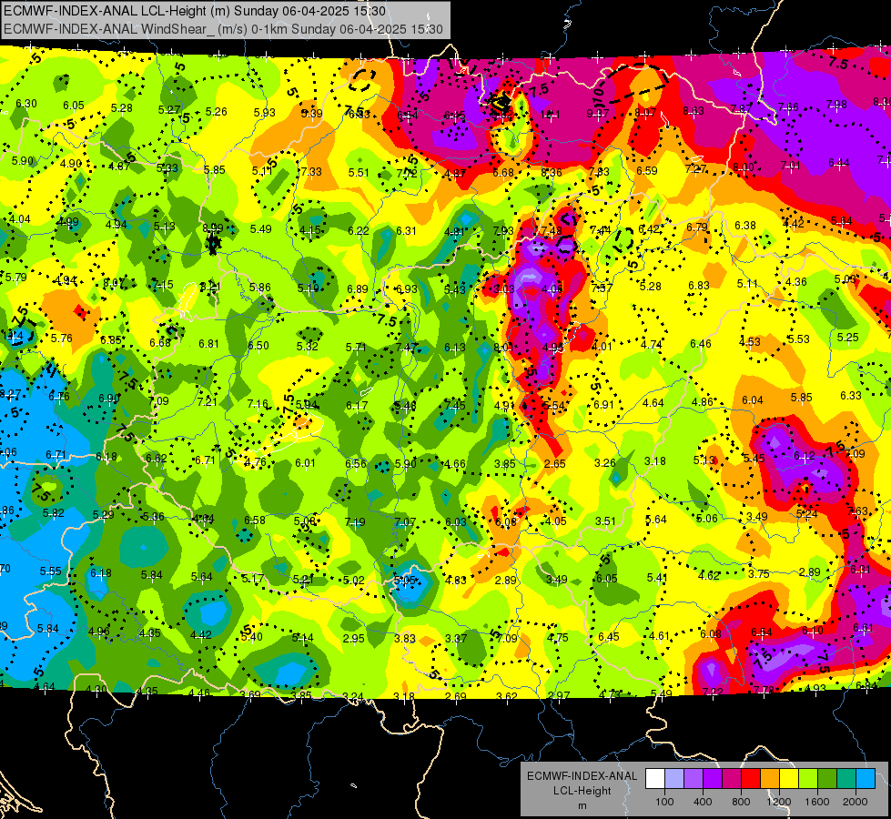Click the wind shear value 6.89

[358, 289]
